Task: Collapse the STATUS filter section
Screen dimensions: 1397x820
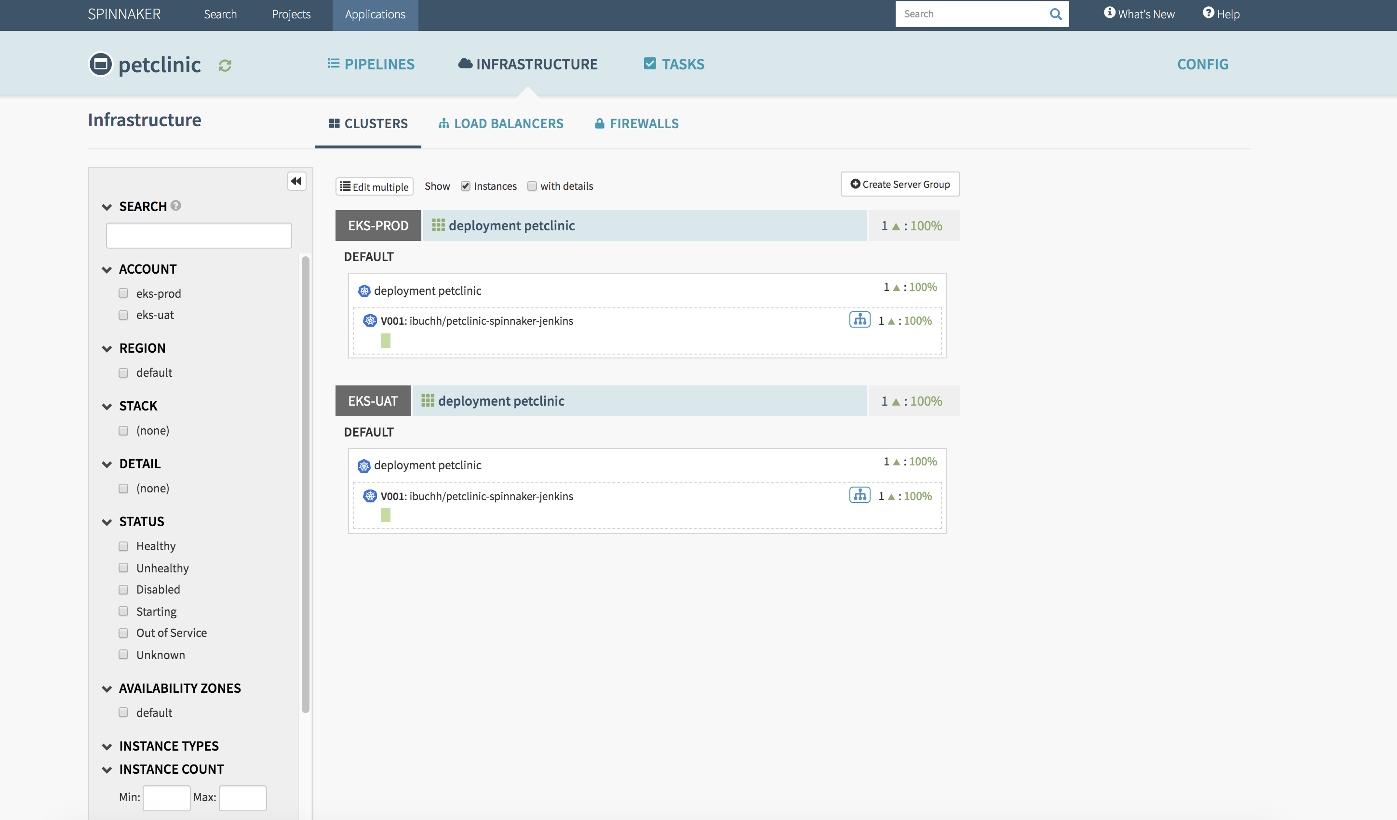Action: click(x=107, y=522)
